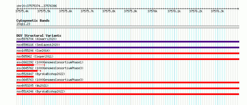Click the 37575.8k ruler tick label

pyautogui.click(x=109, y=11)
